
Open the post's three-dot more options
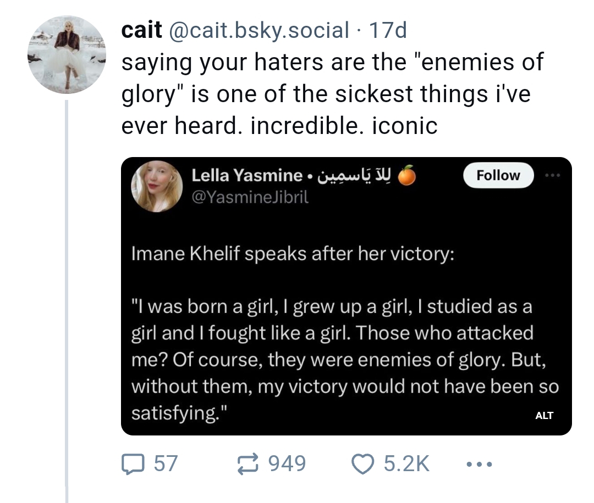tap(479, 464)
